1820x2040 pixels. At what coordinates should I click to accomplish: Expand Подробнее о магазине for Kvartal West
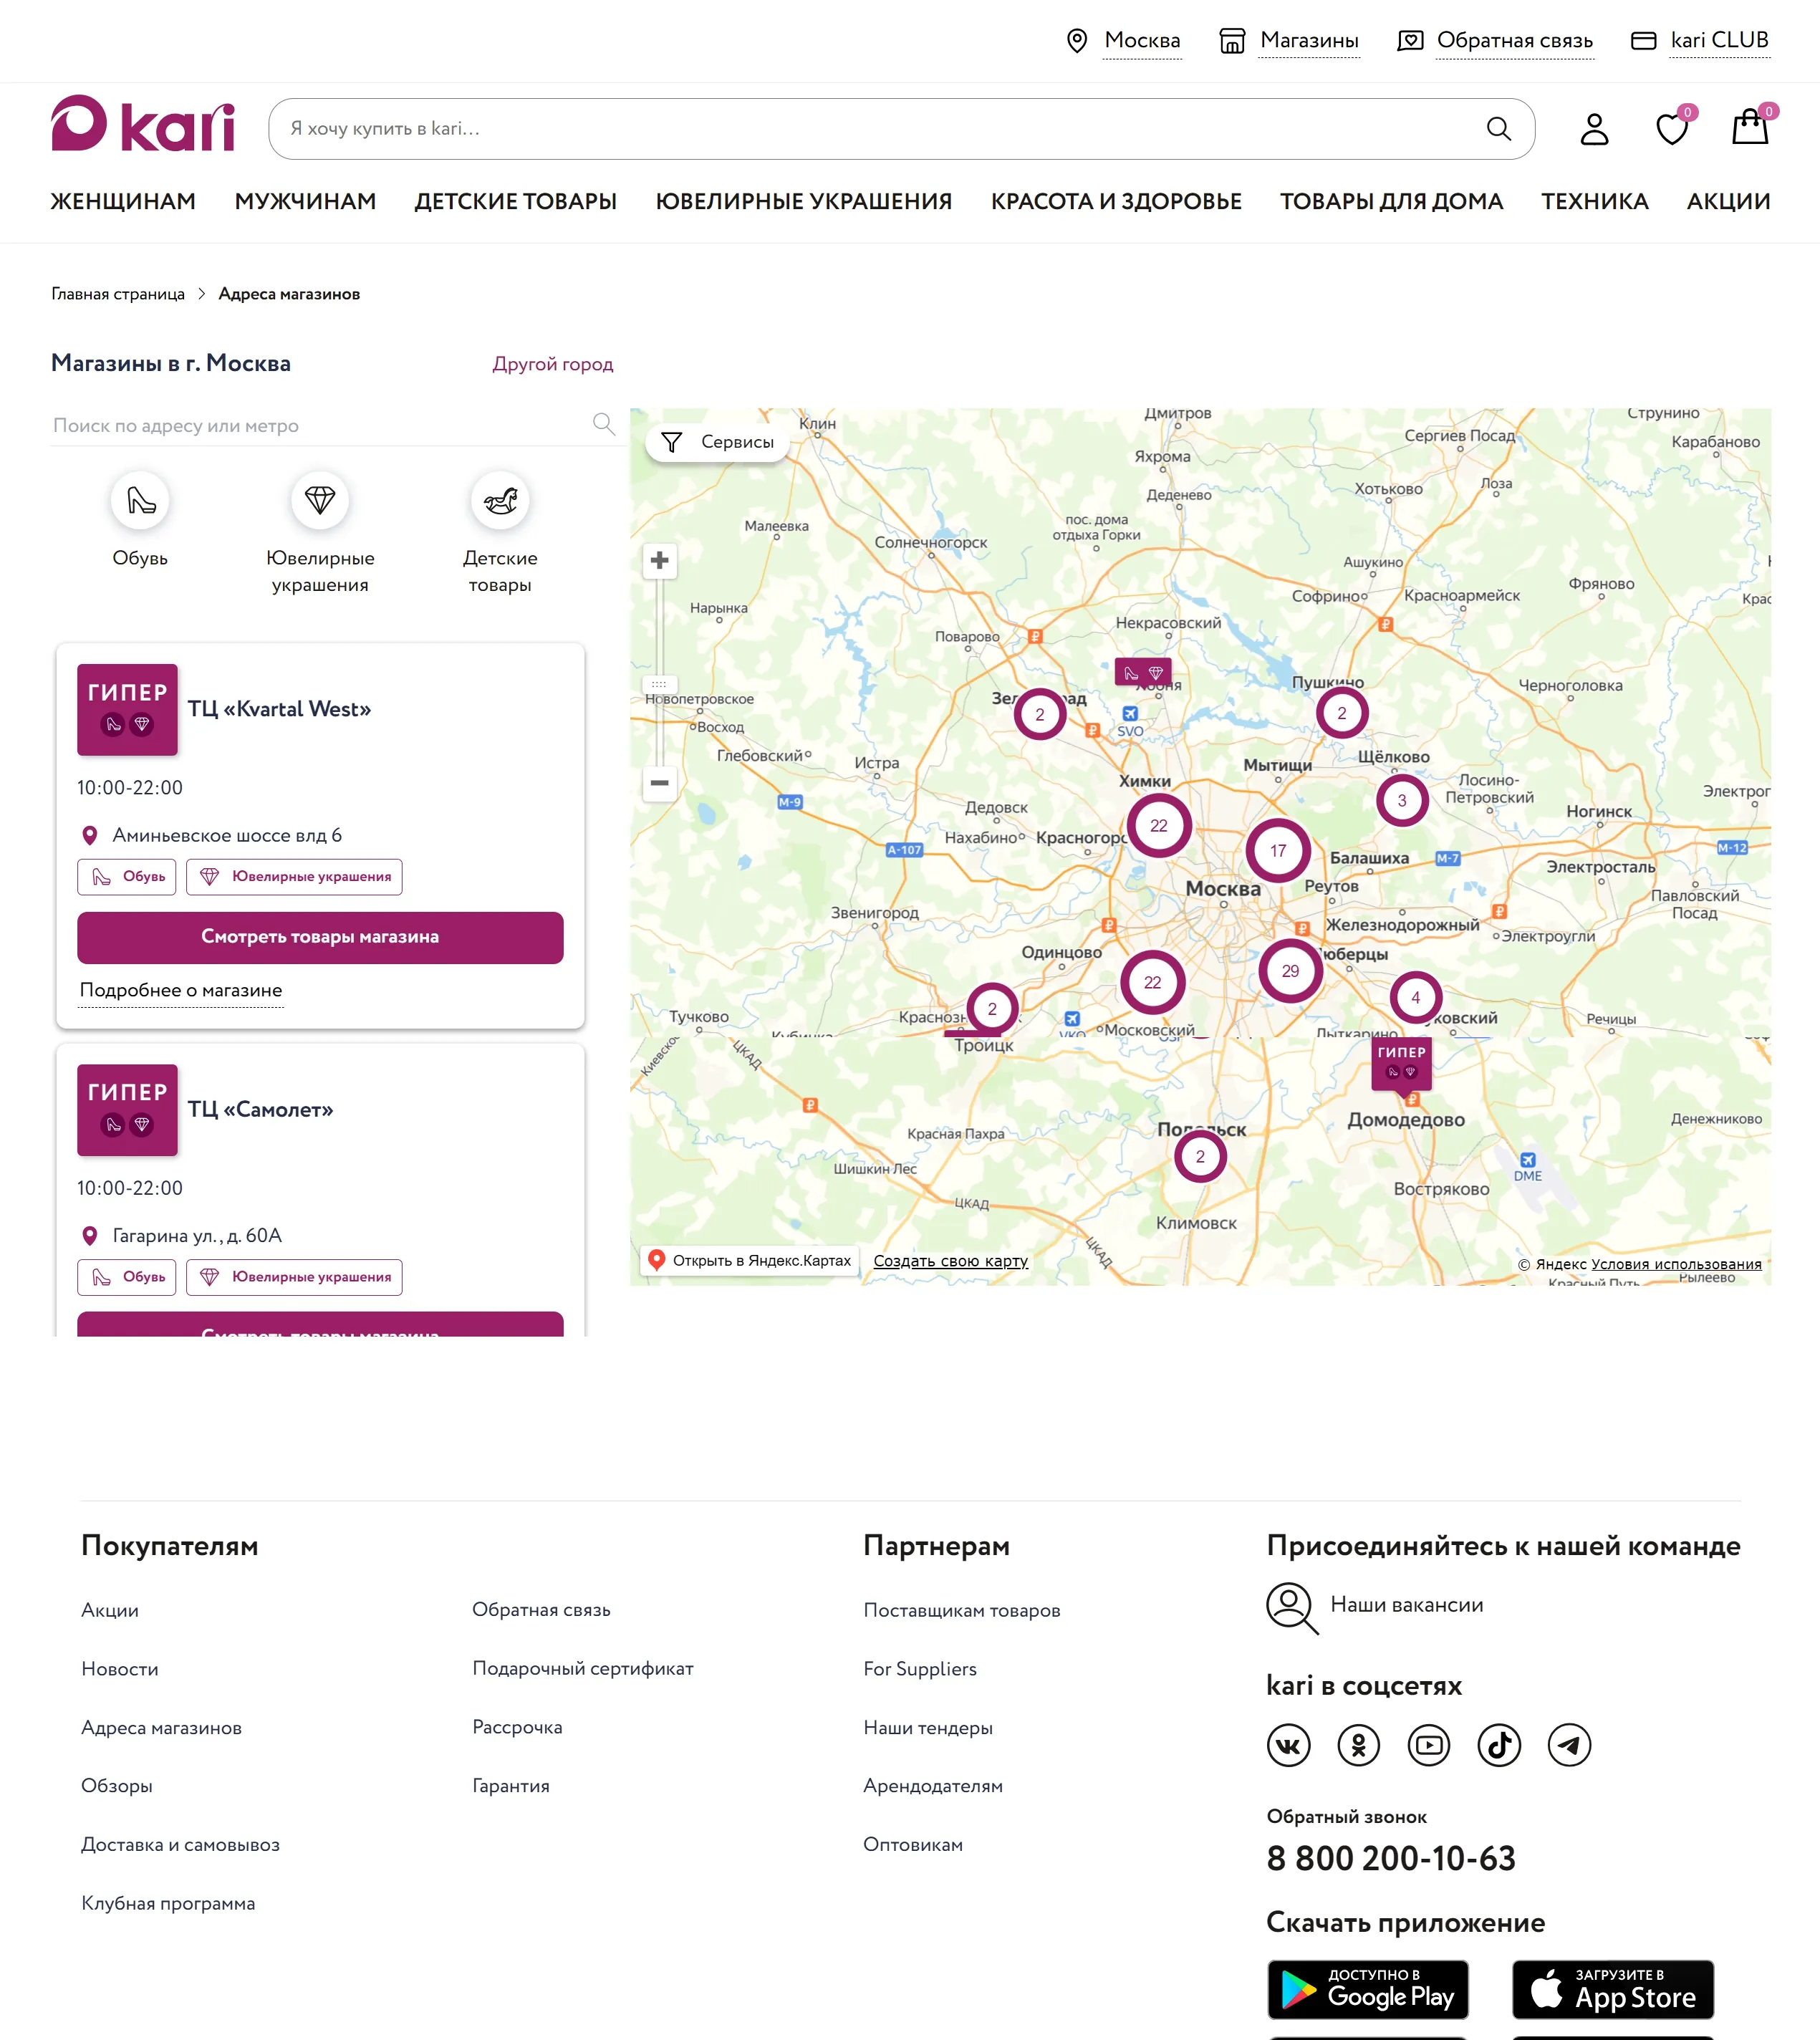(181, 990)
